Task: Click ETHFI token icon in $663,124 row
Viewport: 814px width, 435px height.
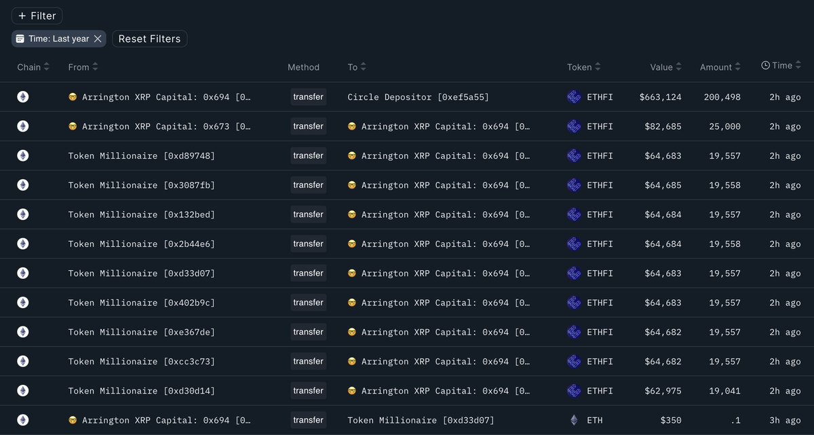Action: point(574,97)
